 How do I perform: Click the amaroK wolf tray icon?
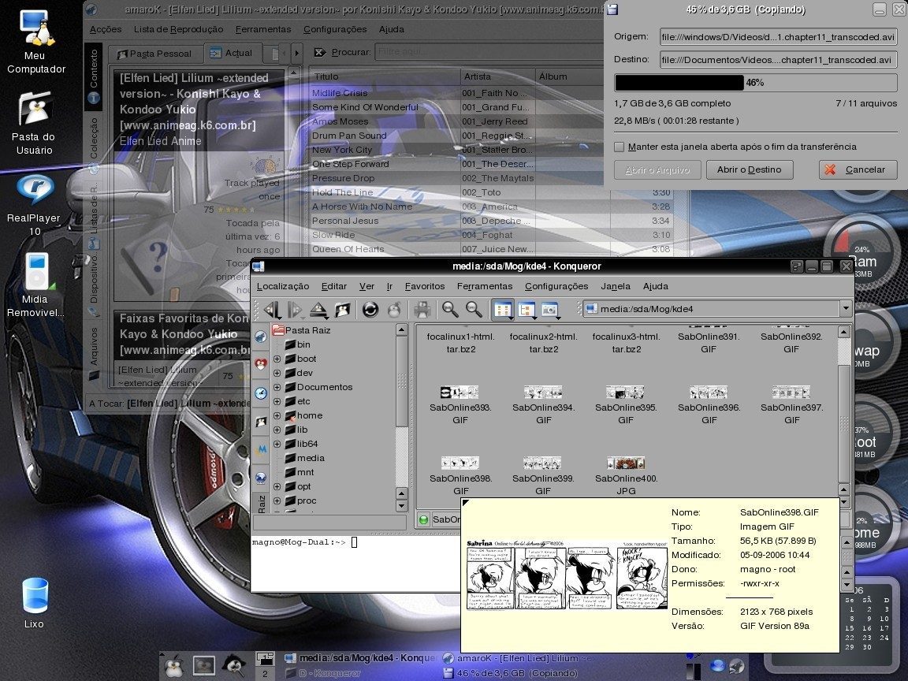737,667
